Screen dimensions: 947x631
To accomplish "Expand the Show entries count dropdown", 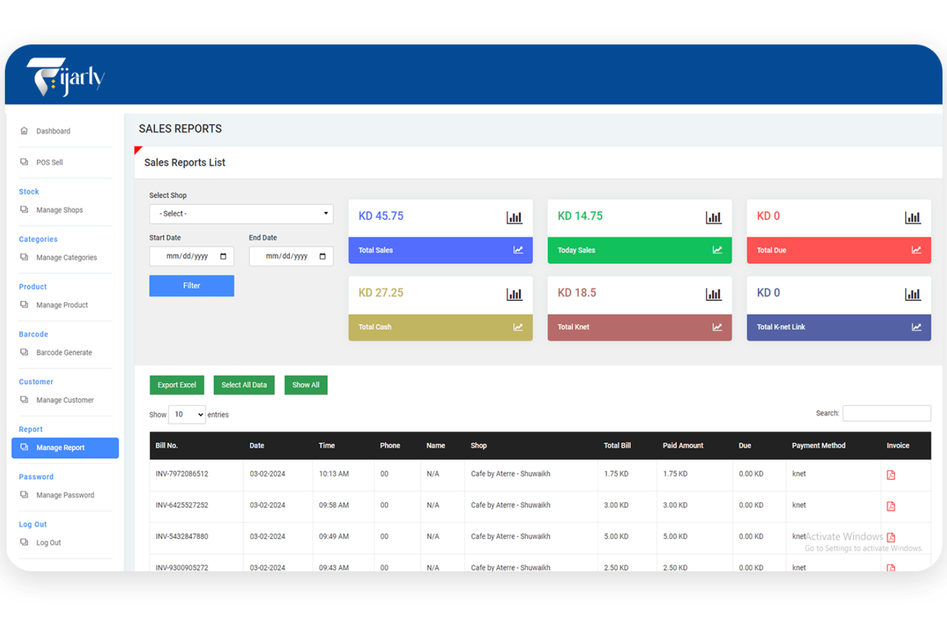I will pyautogui.click(x=188, y=415).
